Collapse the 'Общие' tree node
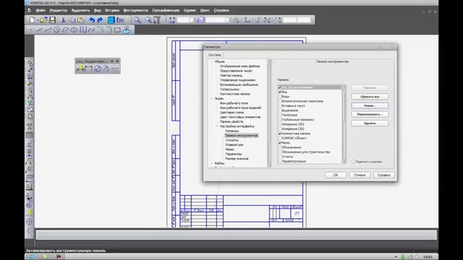 211,61
